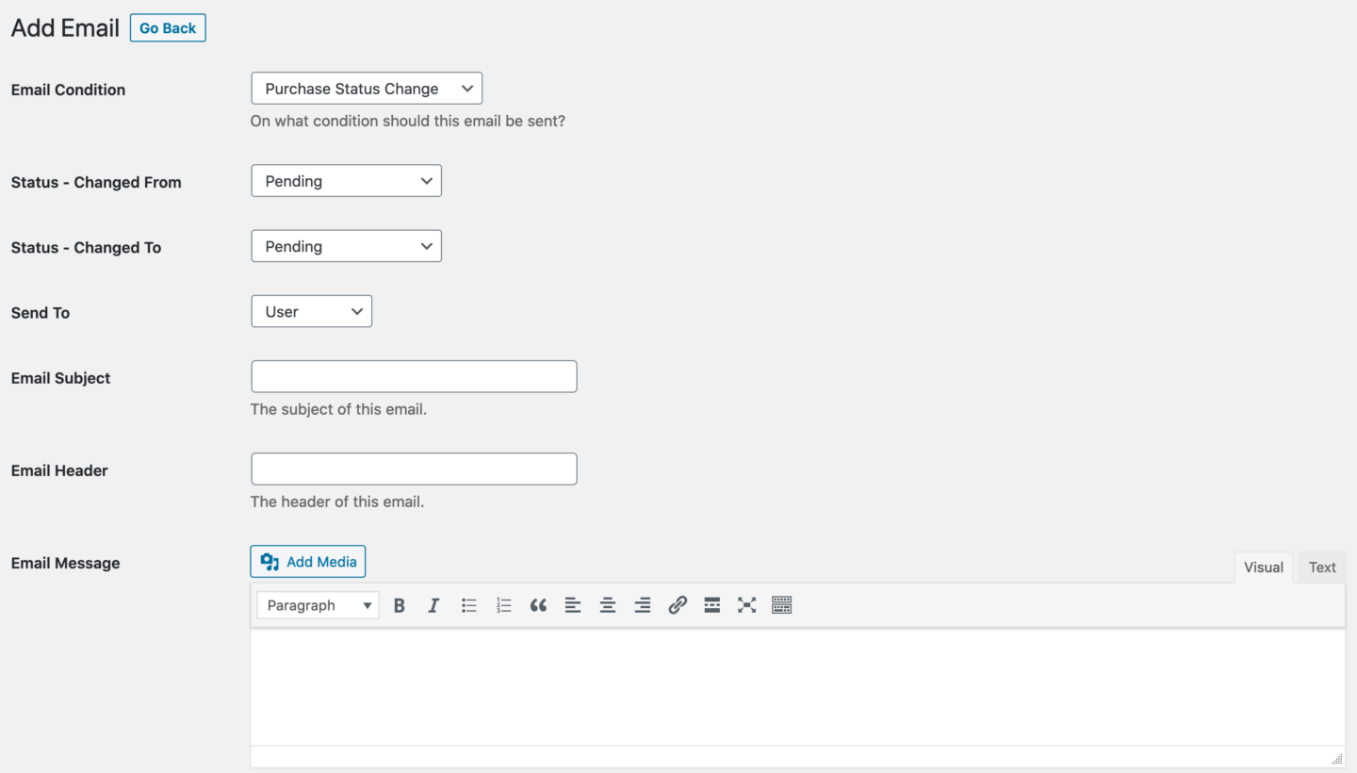Toggle bold formatting in the editor

point(399,604)
